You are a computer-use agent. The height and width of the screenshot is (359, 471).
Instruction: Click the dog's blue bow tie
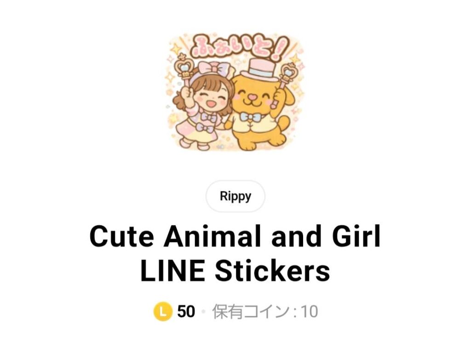pos(250,118)
